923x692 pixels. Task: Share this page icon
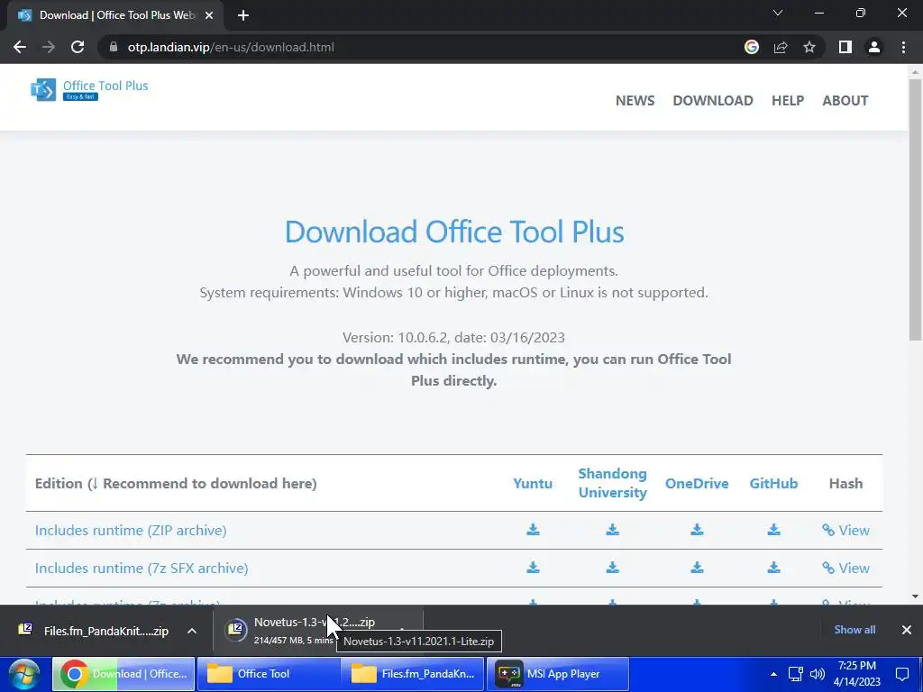pyautogui.click(x=781, y=47)
